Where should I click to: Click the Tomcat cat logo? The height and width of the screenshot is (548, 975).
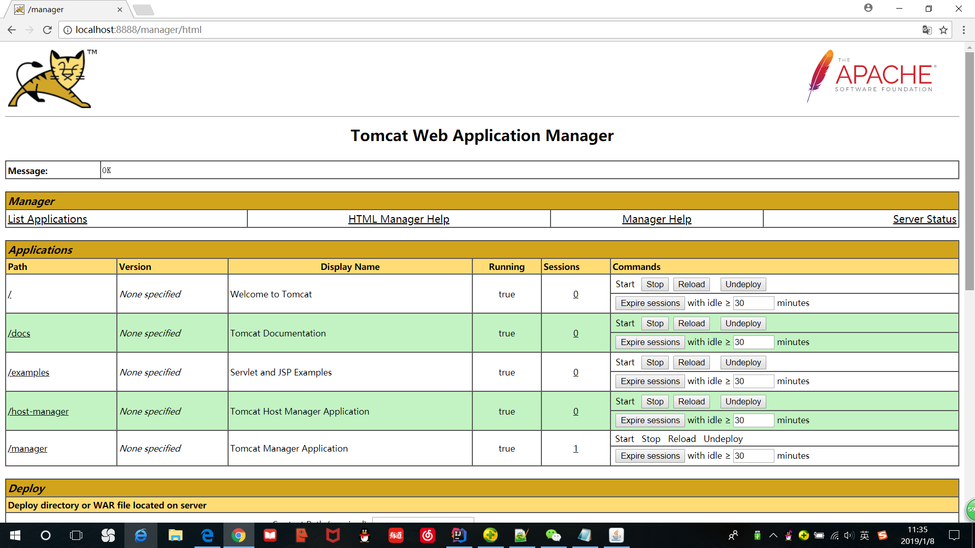[x=51, y=79]
